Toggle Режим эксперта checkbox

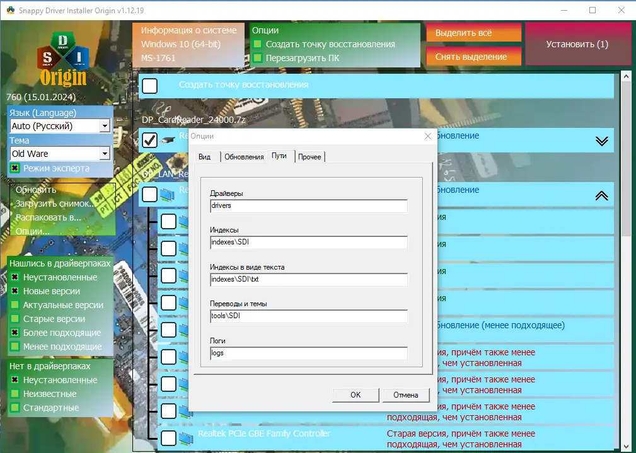pos(15,168)
